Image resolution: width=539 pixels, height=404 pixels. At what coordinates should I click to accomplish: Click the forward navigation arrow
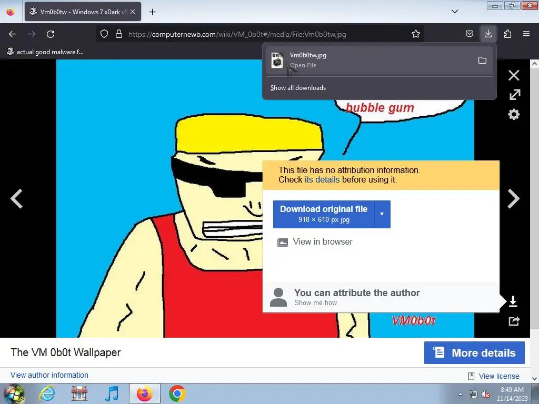[x=32, y=34]
